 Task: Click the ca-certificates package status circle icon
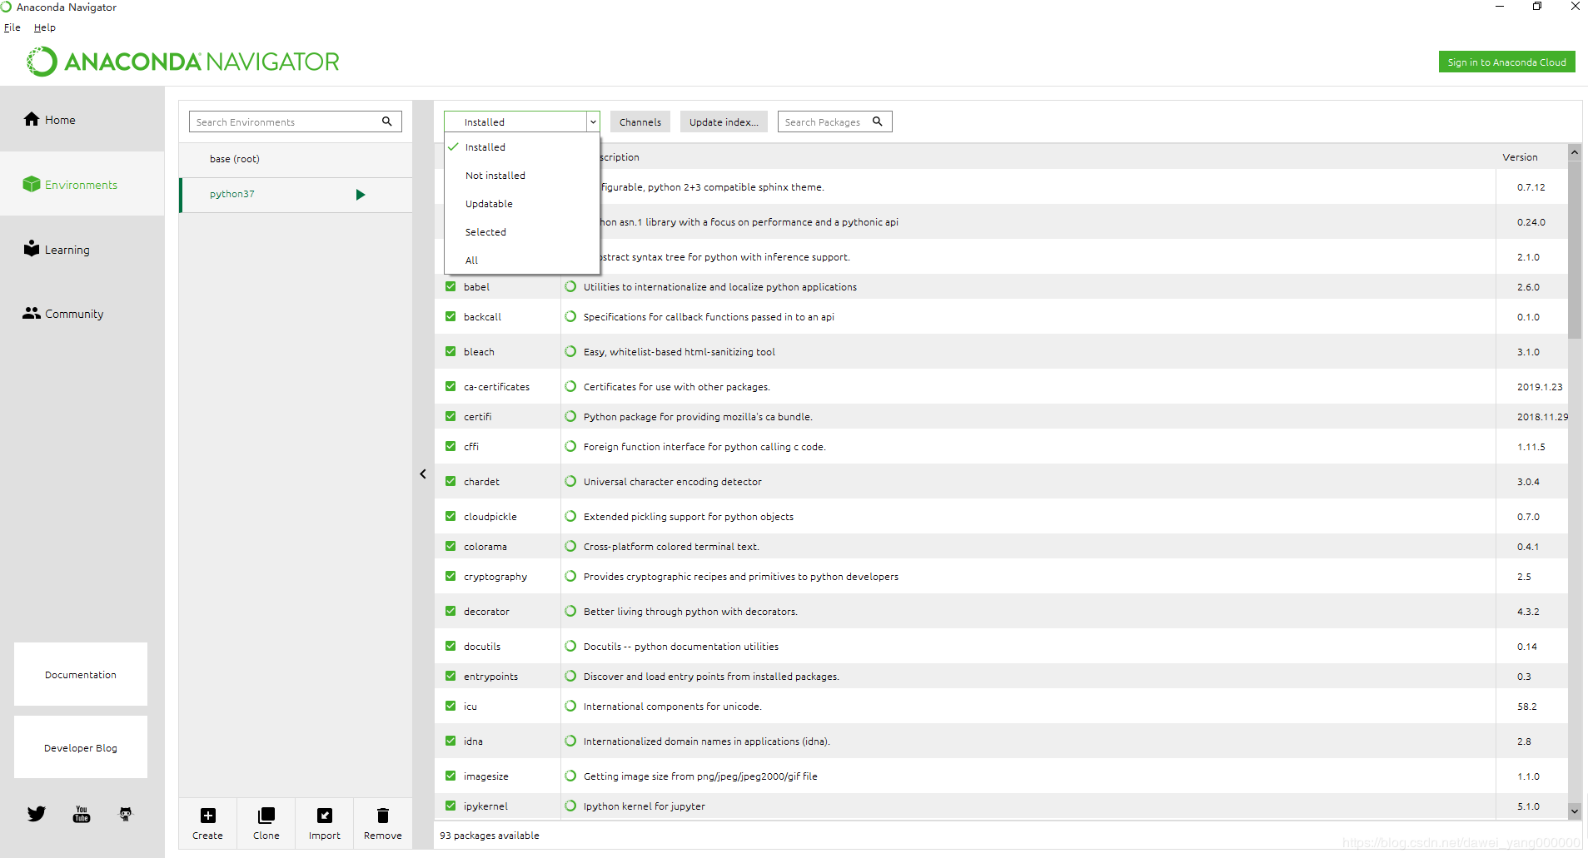tap(570, 387)
